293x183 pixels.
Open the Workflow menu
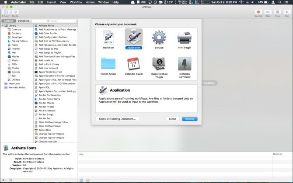tap(76, 2)
